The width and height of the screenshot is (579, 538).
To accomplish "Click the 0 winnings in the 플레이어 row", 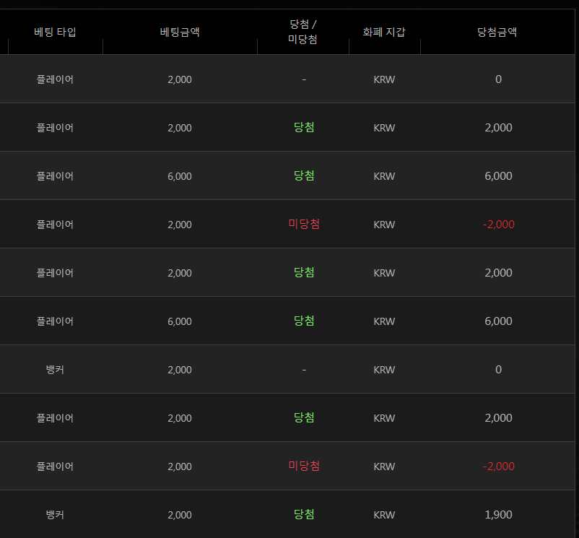I will click(x=498, y=79).
